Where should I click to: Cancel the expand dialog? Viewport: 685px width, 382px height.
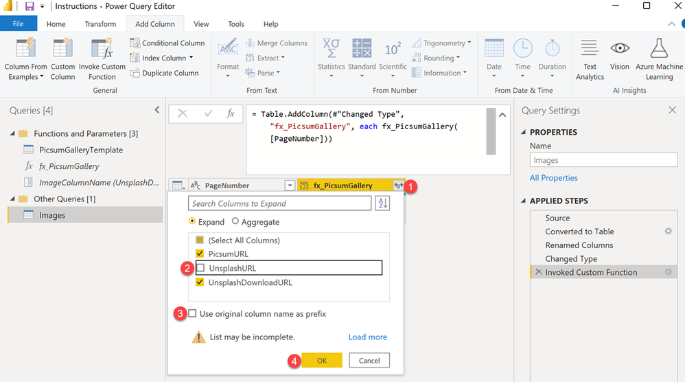(x=369, y=360)
